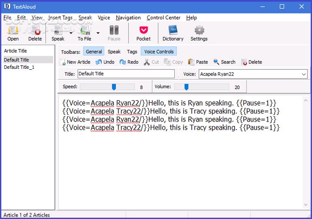Open the View menu

37,18
